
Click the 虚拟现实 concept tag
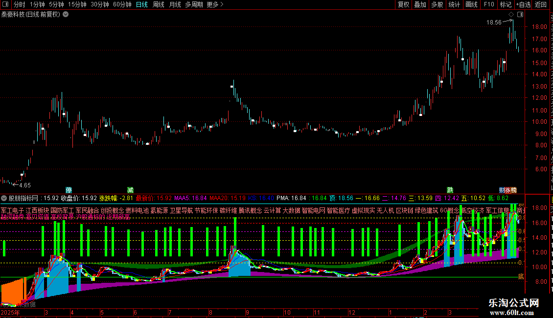pyautogui.click(x=364, y=210)
